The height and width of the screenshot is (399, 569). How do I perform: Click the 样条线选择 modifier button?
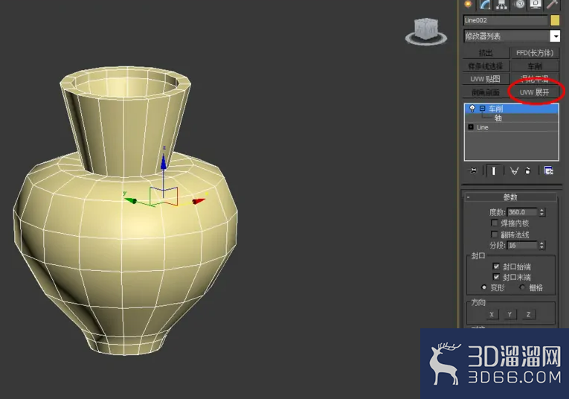486,66
